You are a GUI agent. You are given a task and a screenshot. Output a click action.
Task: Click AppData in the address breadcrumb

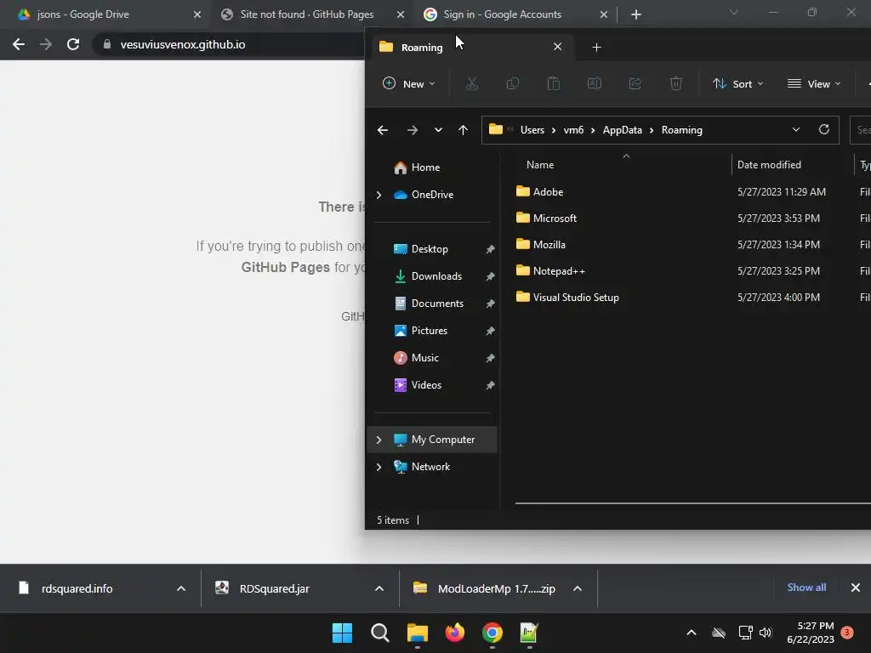click(622, 130)
